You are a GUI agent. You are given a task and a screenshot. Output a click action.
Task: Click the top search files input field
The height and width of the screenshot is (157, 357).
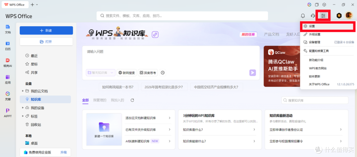tap(182, 16)
